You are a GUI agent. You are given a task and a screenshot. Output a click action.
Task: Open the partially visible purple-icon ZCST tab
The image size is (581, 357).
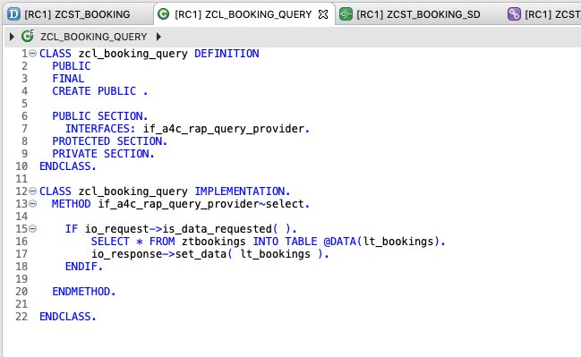click(x=543, y=14)
